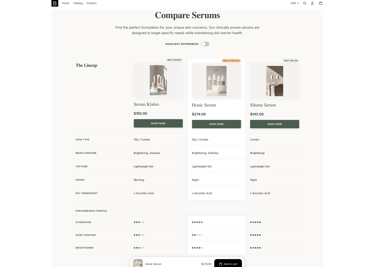Open the Serum Klabio product image
The height and width of the screenshot is (267, 375).
click(x=158, y=80)
